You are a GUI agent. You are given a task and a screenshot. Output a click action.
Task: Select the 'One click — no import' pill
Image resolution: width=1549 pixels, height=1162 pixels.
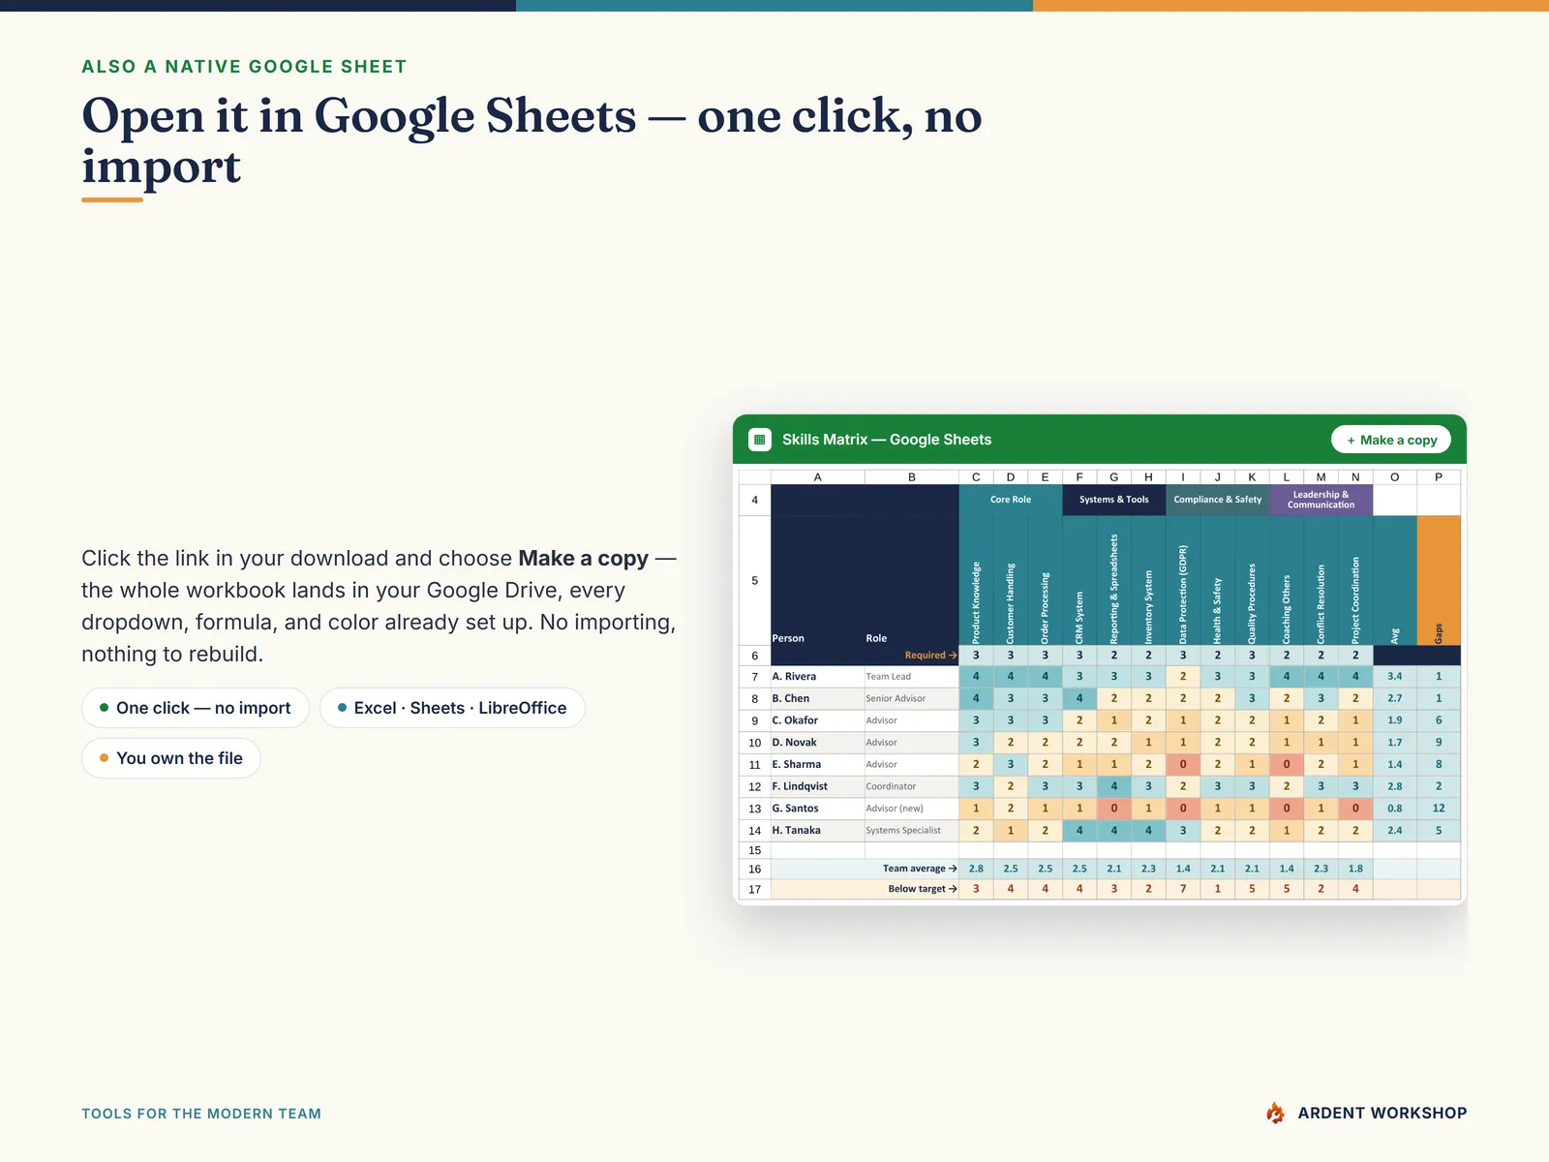click(x=195, y=708)
